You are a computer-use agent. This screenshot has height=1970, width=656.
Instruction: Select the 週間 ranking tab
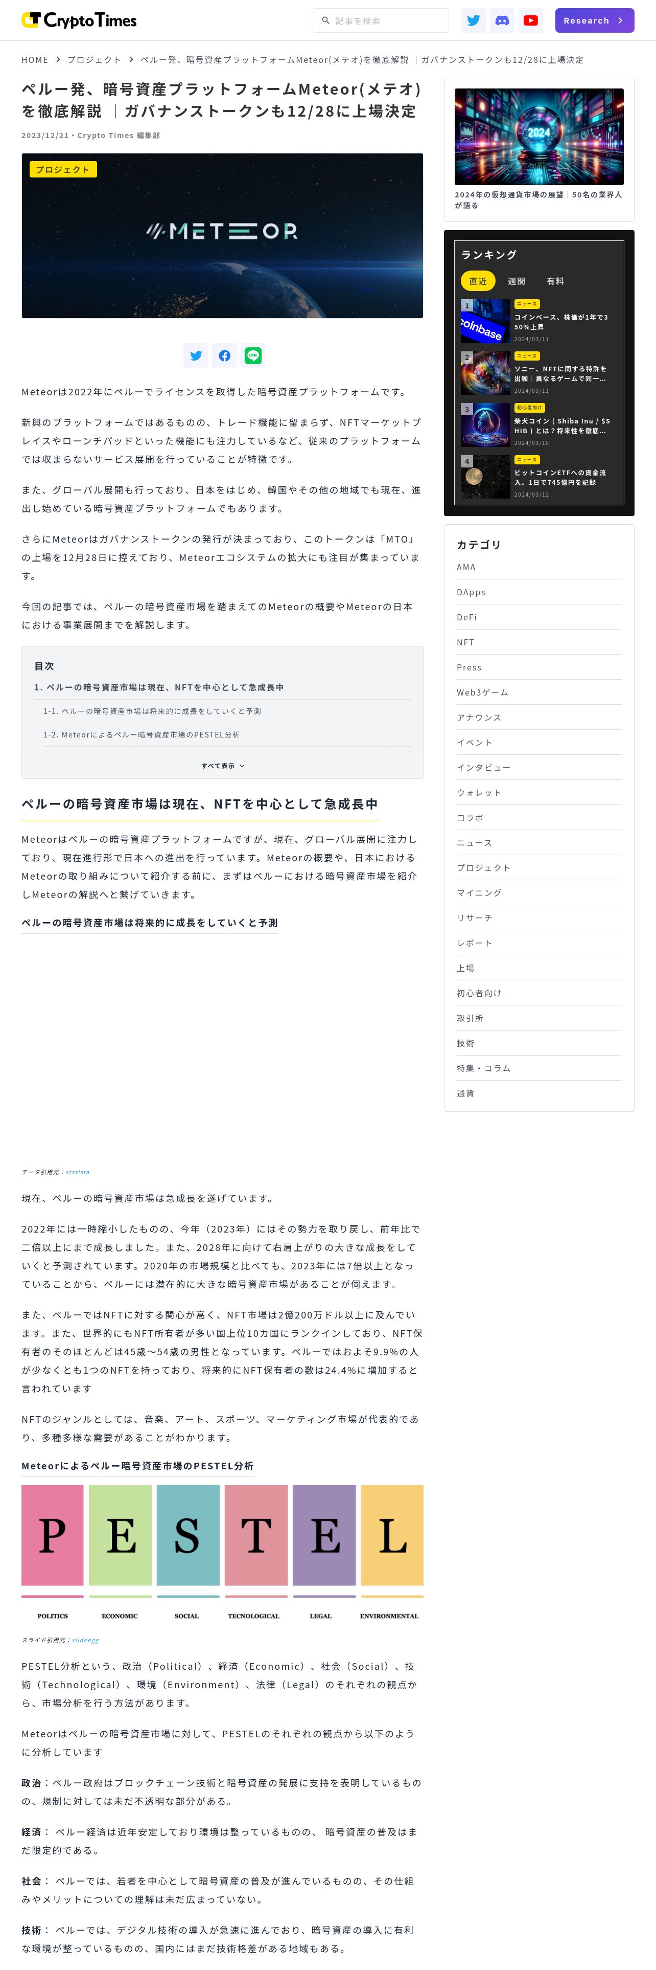pos(516,281)
